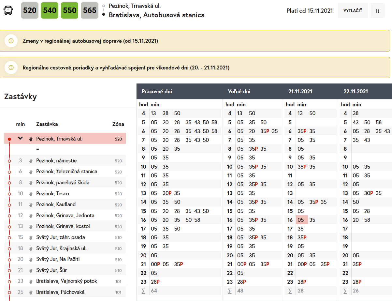Click hand icon beside Bratislava, Púchovská
The height and width of the screenshot is (301, 392).
pyautogui.click(x=31, y=292)
